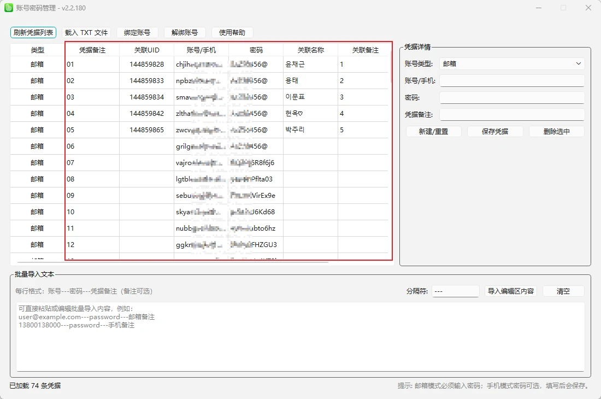Click the 导入编辑区内容 button
The image size is (601, 399).
coord(511,291)
